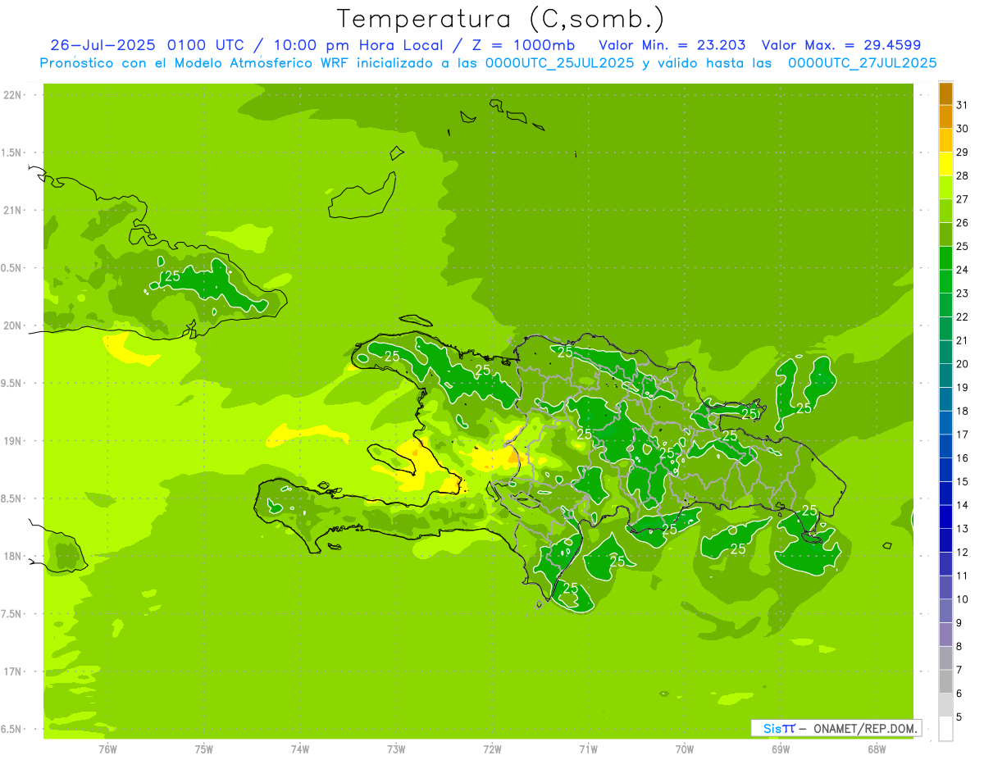The image size is (984, 760).
Task: Select the '26-Jul-2025' date text
Action: tap(104, 45)
